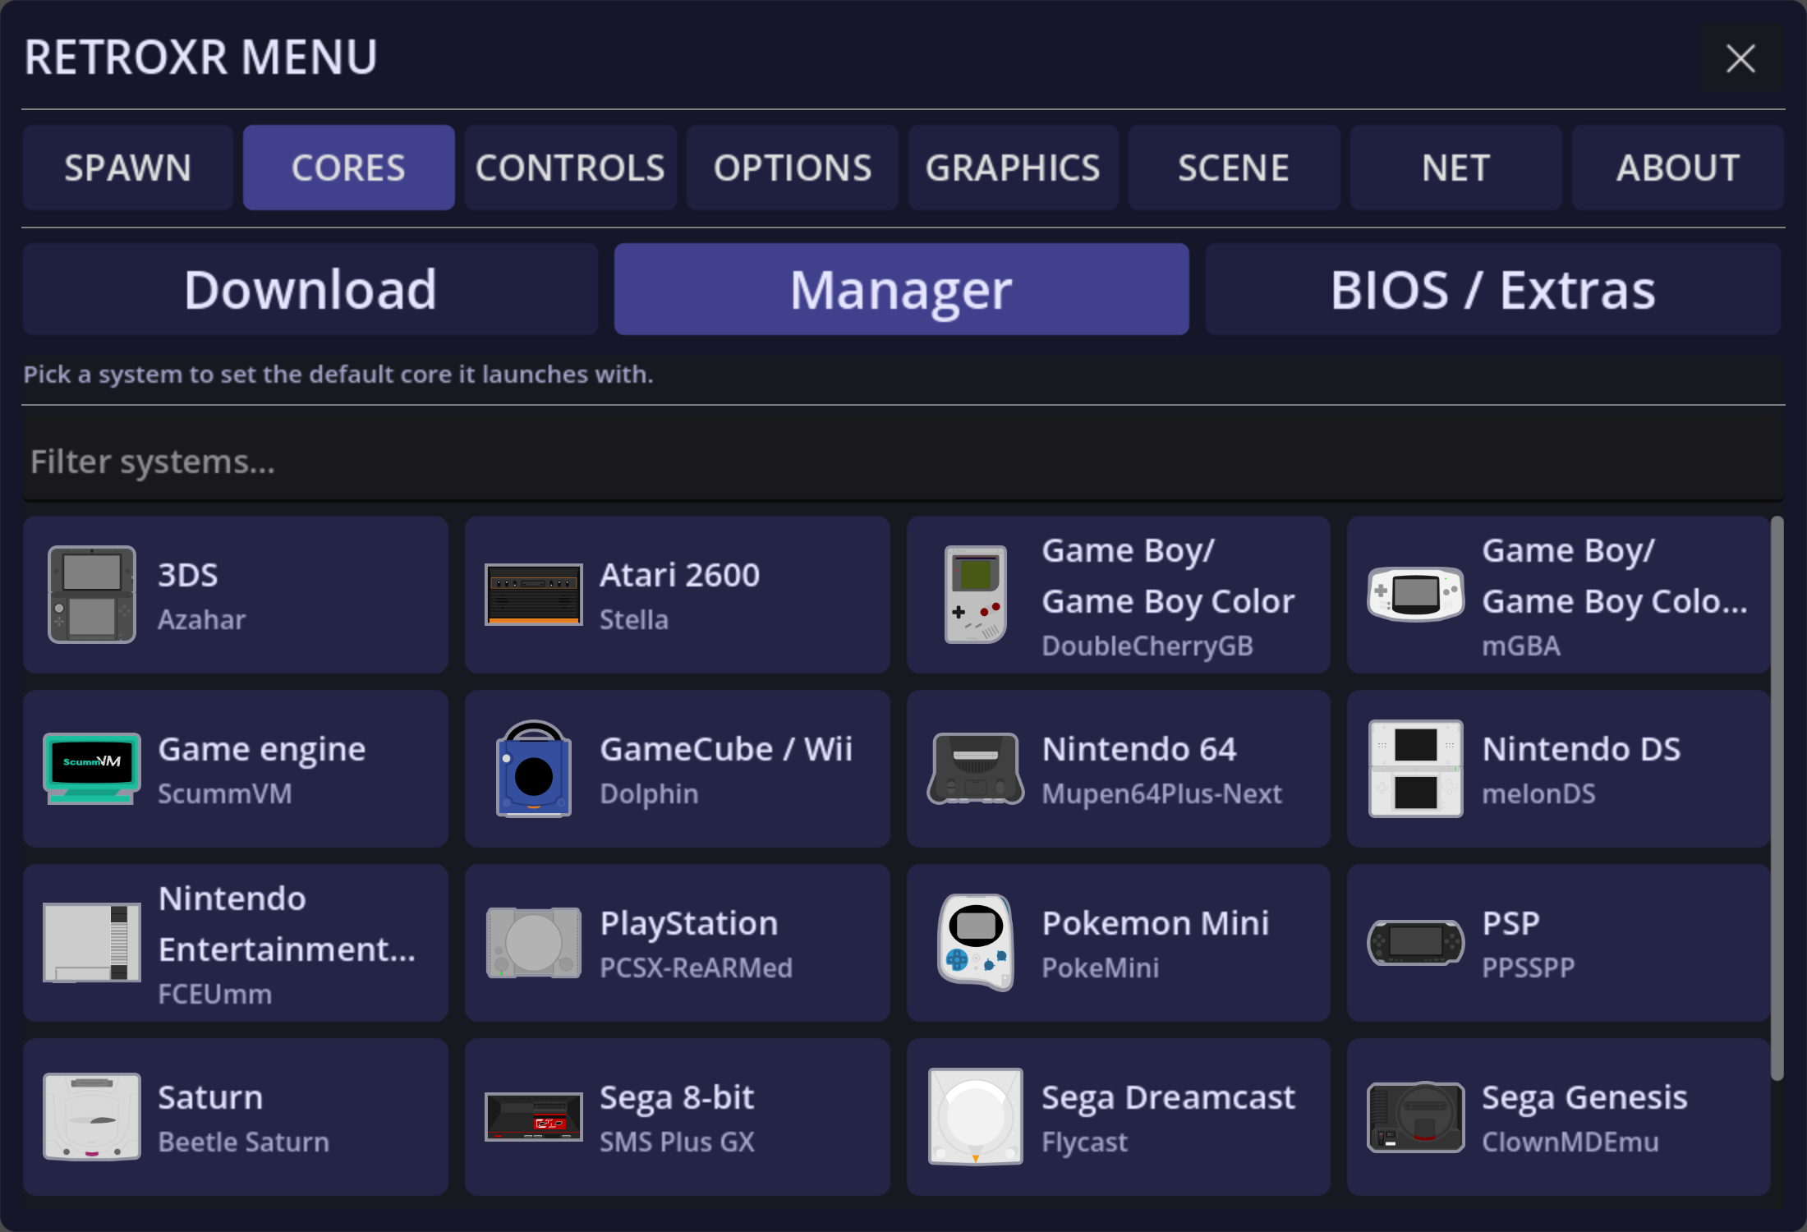
Task: Click the Nintendo DS handheld icon
Action: [x=1416, y=769]
